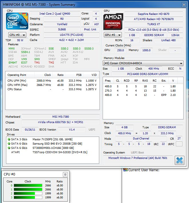Open the GPU #0 selector dropdown
Viewport: 189px width, 203px height.
113,35
